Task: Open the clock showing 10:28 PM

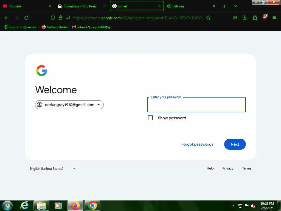Action: tap(267, 206)
